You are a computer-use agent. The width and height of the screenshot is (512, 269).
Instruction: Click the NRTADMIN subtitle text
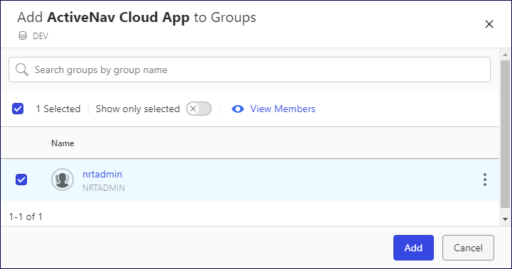[104, 188]
